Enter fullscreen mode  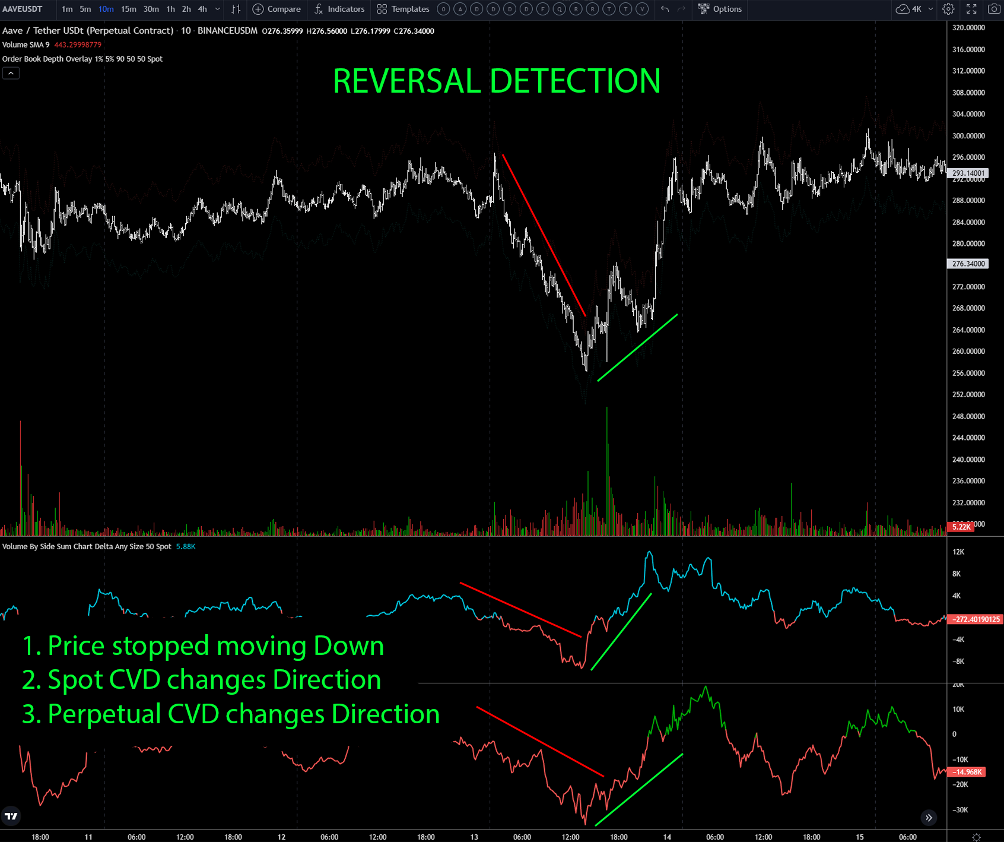(x=971, y=9)
